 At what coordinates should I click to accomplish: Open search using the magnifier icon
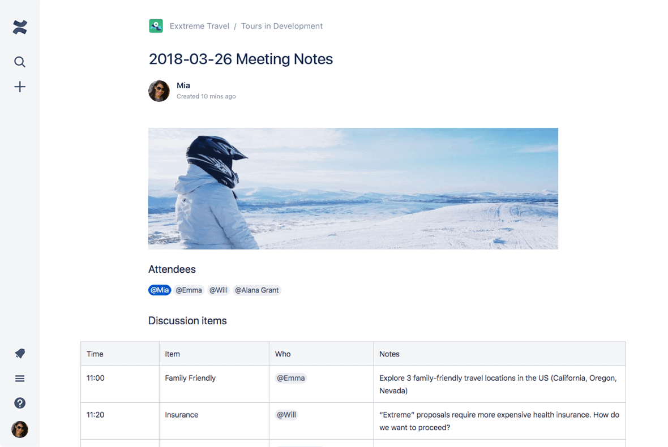click(x=20, y=62)
